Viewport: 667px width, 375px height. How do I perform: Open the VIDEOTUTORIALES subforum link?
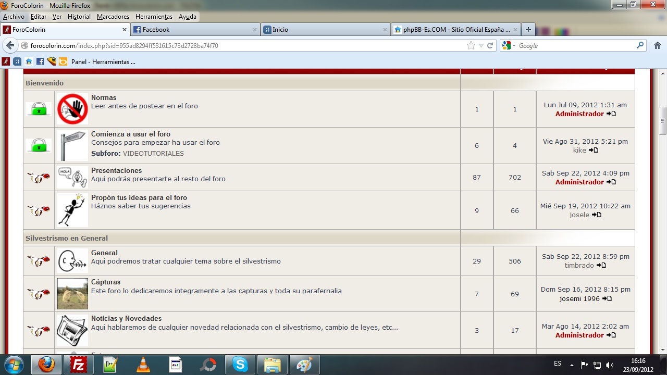click(153, 154)
